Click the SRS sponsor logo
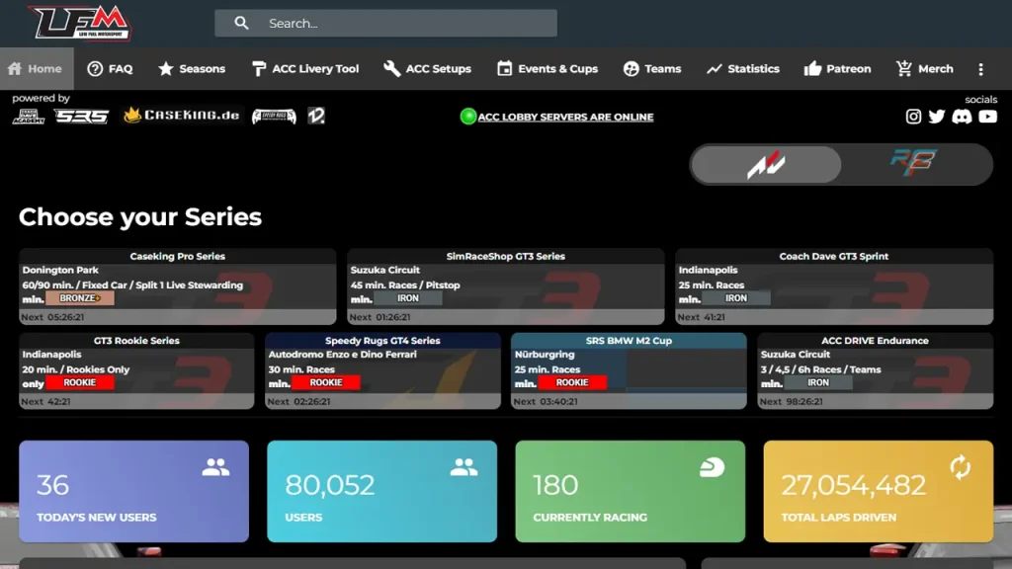This screenshot has width=1012, height=569. tap(81, 117)
